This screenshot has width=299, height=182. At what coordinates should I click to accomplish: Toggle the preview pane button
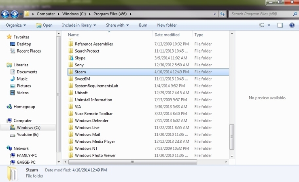point(280,25)
